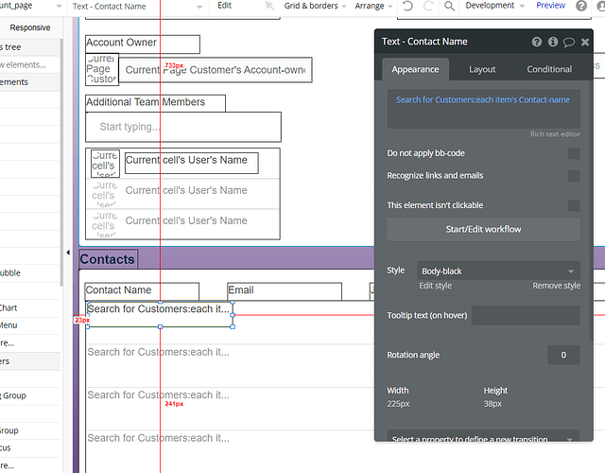The width and height of the screenshot is (605, 473).
Task: Select the 'Account Owner' text element
Action: click(x=143, y=44)
